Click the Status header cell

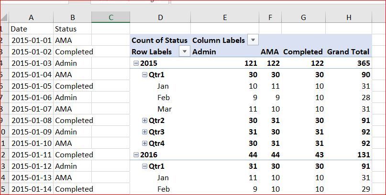click(66, 29)
